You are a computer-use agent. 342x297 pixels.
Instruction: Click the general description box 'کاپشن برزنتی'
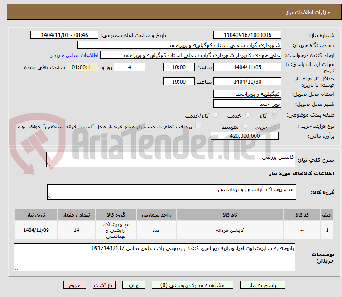(x=171, y=160)
